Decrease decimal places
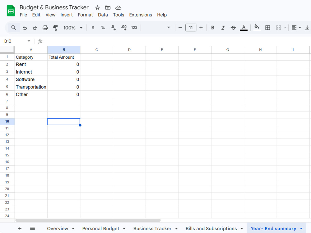Image resolution: width=311 pixels, height=233 pixels. pyautogui.click(x=113, y=28)
